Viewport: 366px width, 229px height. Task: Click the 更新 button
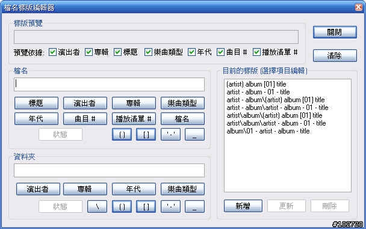point(287,206)
